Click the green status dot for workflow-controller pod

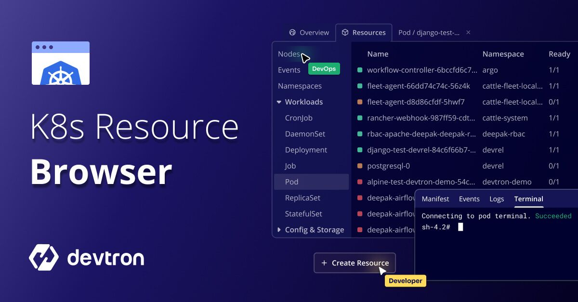click(x=359, y=70)
